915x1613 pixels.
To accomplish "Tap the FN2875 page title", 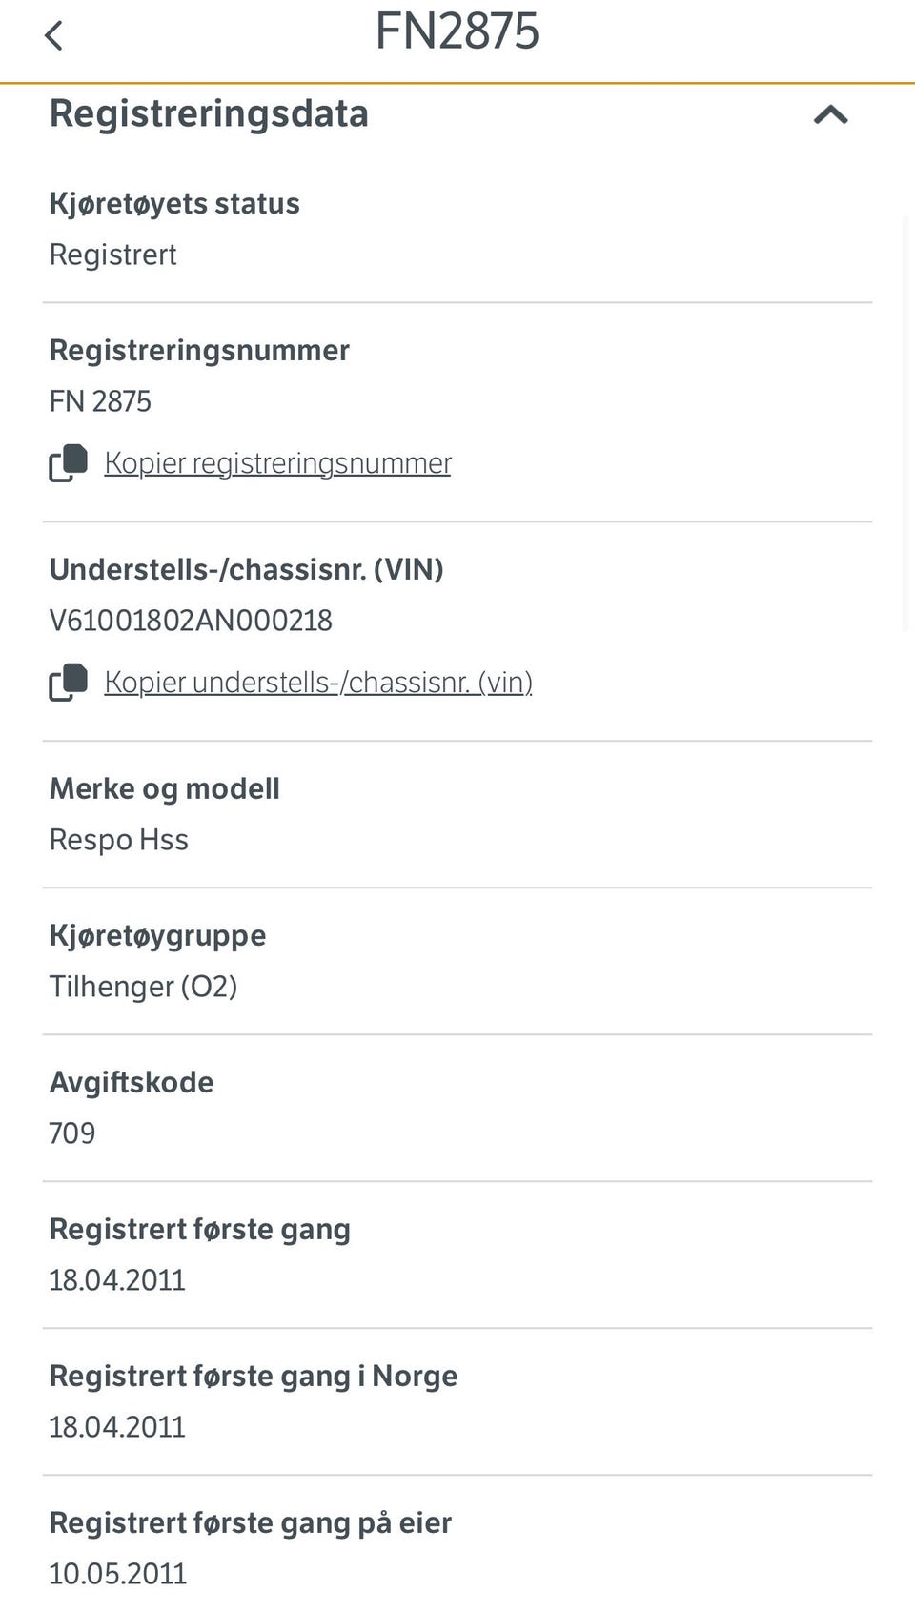I will tap(457, 32).
